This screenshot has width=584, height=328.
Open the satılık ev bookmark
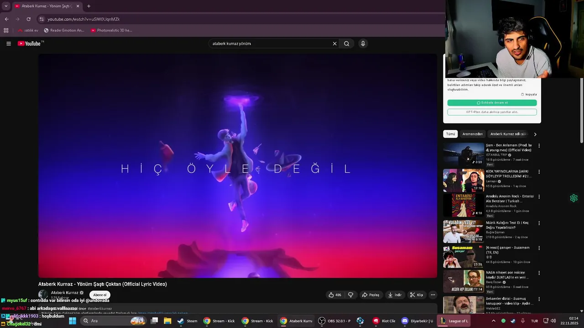[x=28, y=31]
